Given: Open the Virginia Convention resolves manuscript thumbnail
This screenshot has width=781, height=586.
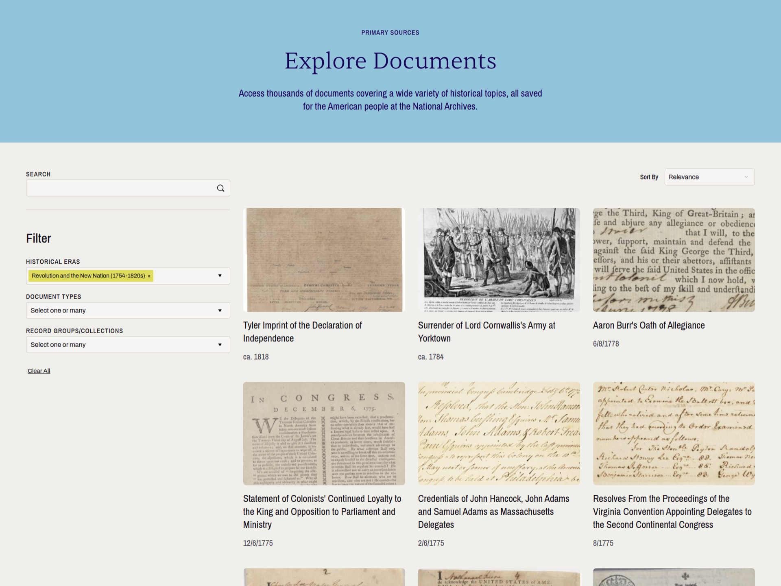Looking at the screenshot, I should tap(674, 433).
